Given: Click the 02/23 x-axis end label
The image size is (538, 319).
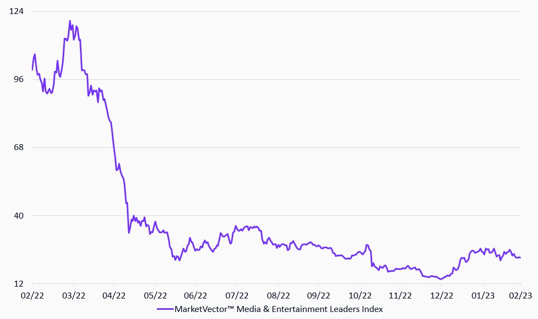Looking at the screenshot, I should [x=520, y=295].
